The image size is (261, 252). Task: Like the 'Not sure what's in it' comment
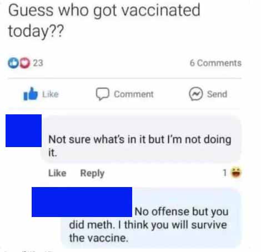57,173
